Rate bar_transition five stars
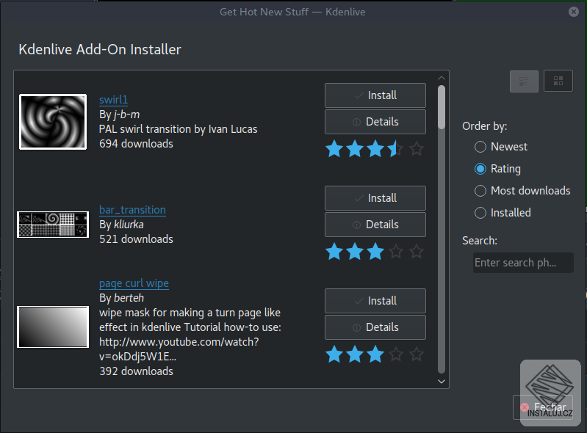This screenshot has width=587, height=433. [x=417, y=252]
